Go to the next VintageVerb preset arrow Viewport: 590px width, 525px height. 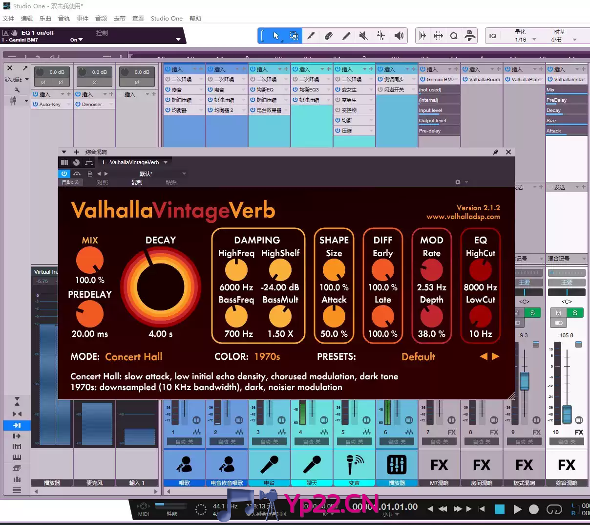[x=495, y=356]
